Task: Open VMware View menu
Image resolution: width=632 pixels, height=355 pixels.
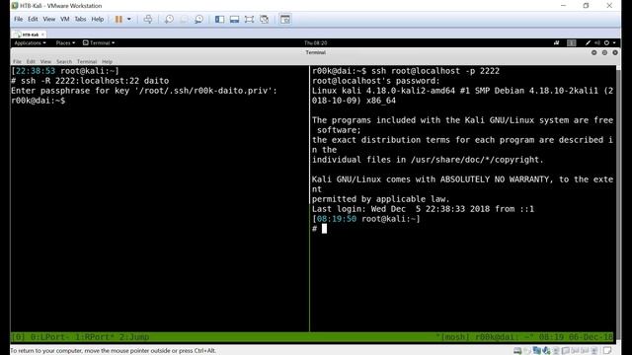Action: 48,19
